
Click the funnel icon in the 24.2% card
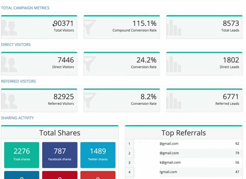(90, 64)
